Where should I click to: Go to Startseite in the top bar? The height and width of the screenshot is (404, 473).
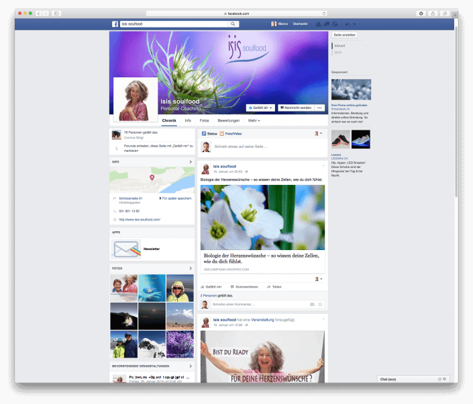(x=300, y=24)
